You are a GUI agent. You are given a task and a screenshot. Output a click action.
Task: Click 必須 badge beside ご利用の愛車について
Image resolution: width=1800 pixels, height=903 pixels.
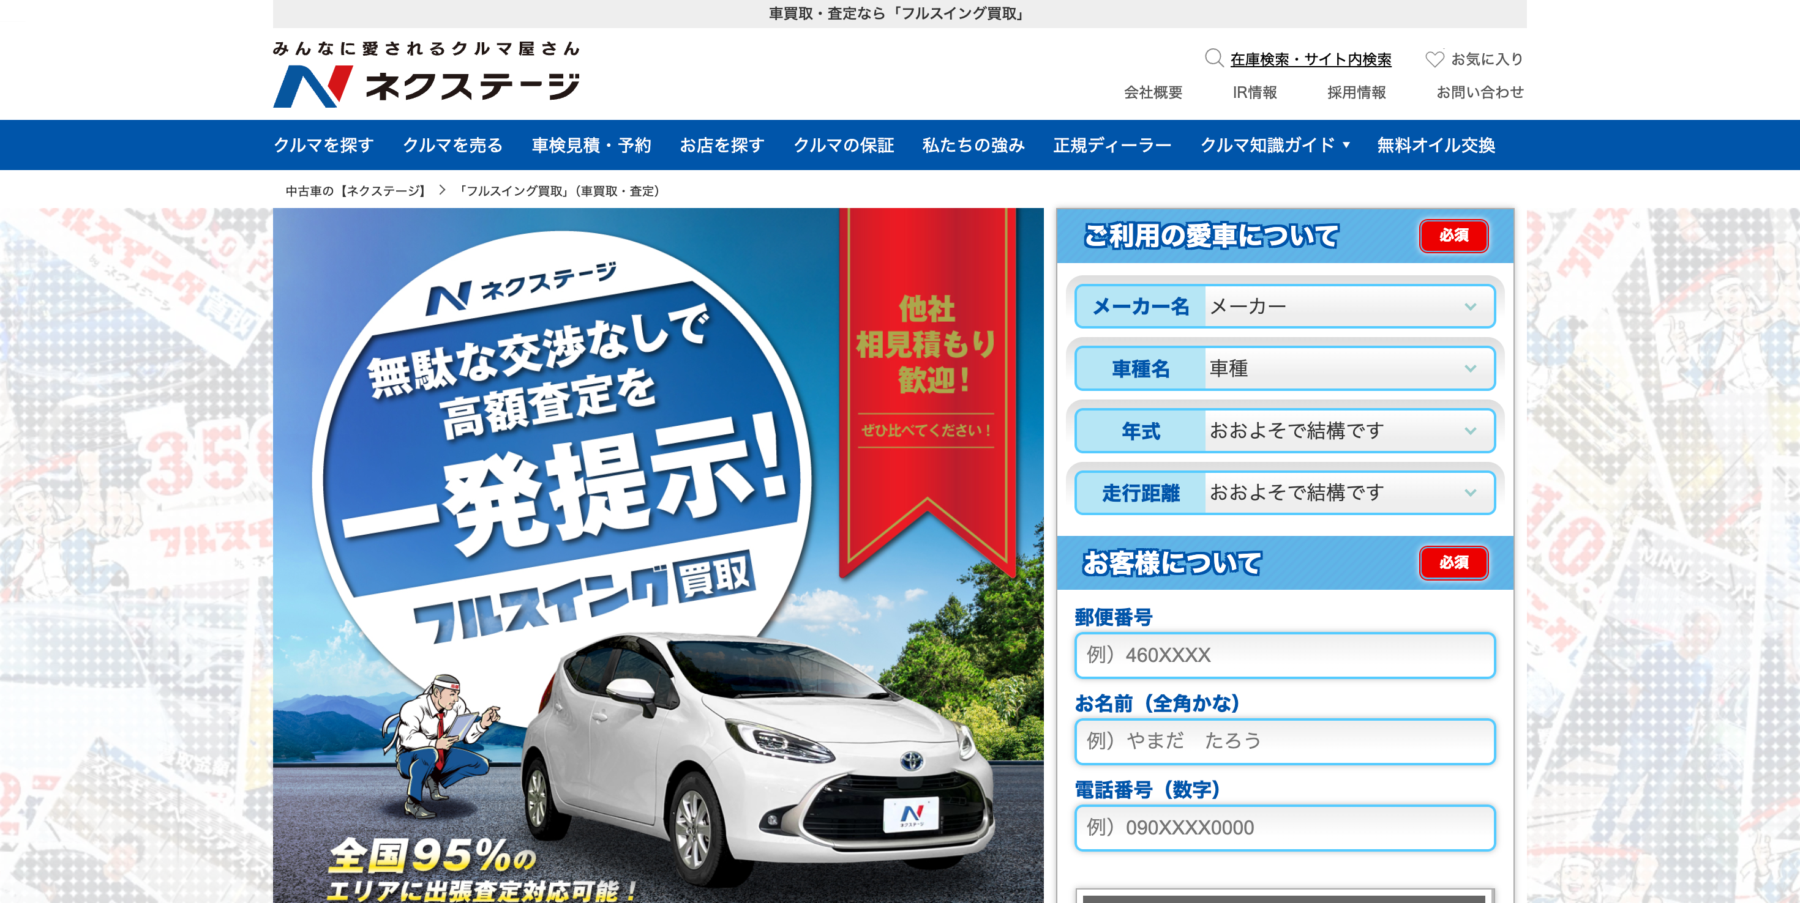tap(1453, 236)
